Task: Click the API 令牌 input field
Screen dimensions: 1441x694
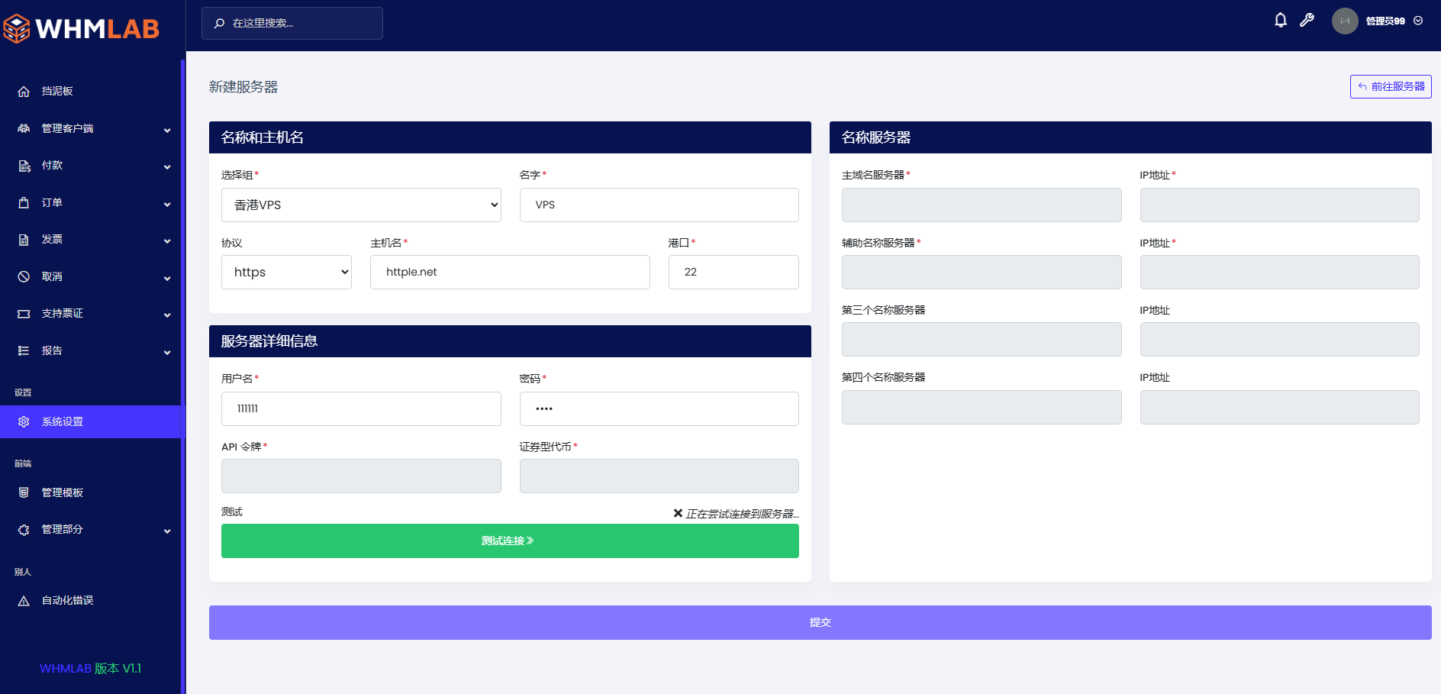Action: 361,476
